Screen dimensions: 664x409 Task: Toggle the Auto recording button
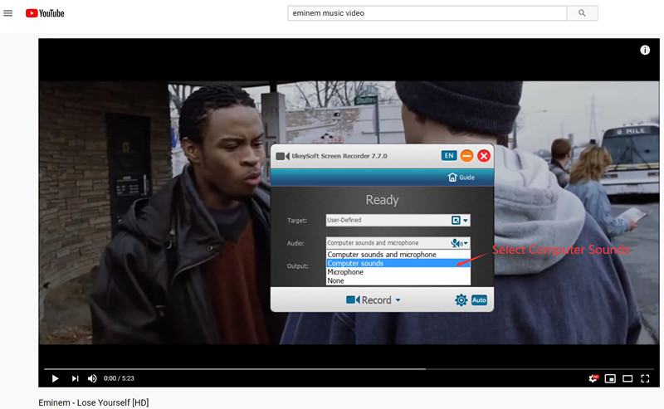(x=479, y=300)
